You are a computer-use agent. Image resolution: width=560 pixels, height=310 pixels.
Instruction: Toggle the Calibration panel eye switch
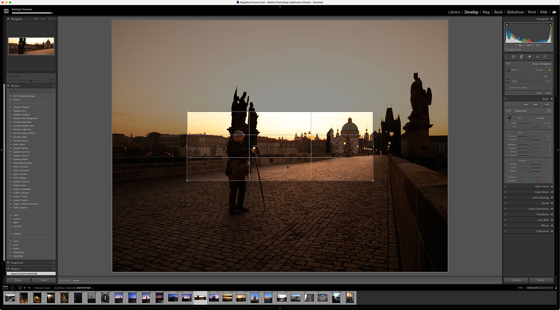coord(505,231)
